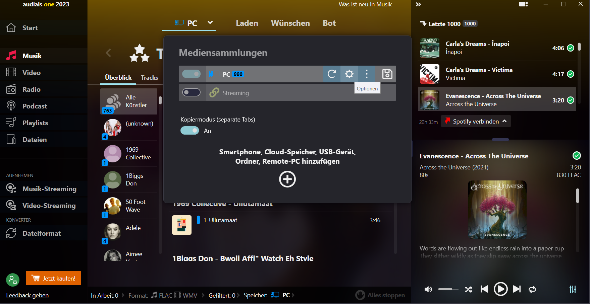The width and height of the screenshot is (590, 304).
Task: Select artist 1969 Collective
Action: 129,154
